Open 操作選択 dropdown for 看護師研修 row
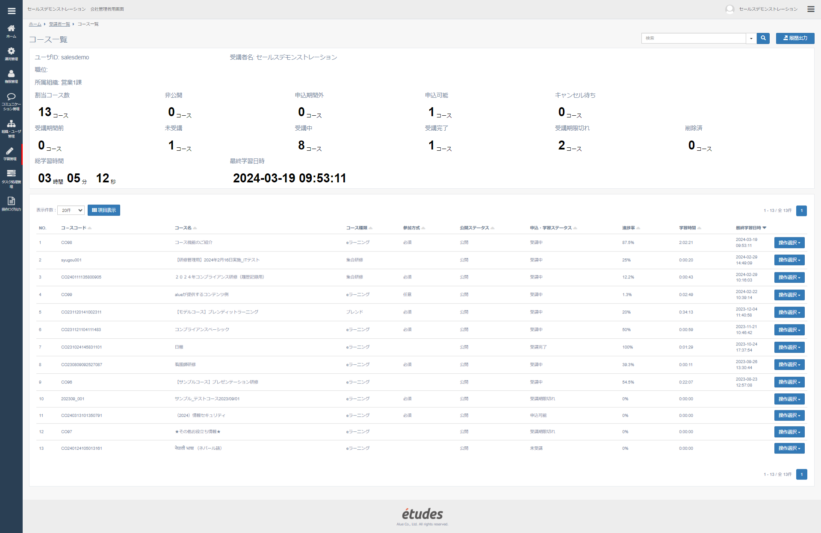 click(x=789, y=364)
